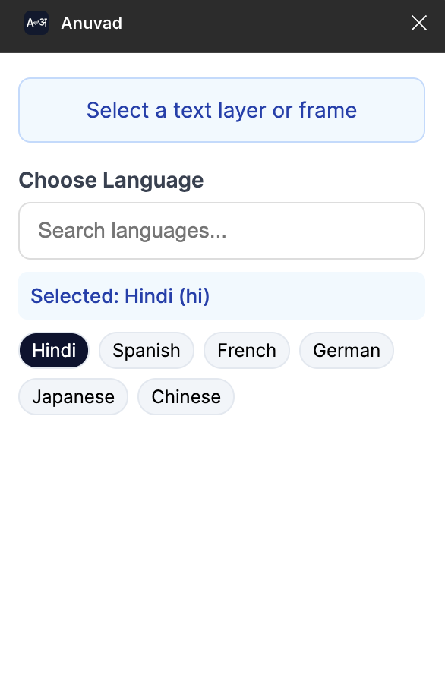Pick Japanese as translation language
Viewport: 445px width, 700px height.
pos(73,396)
